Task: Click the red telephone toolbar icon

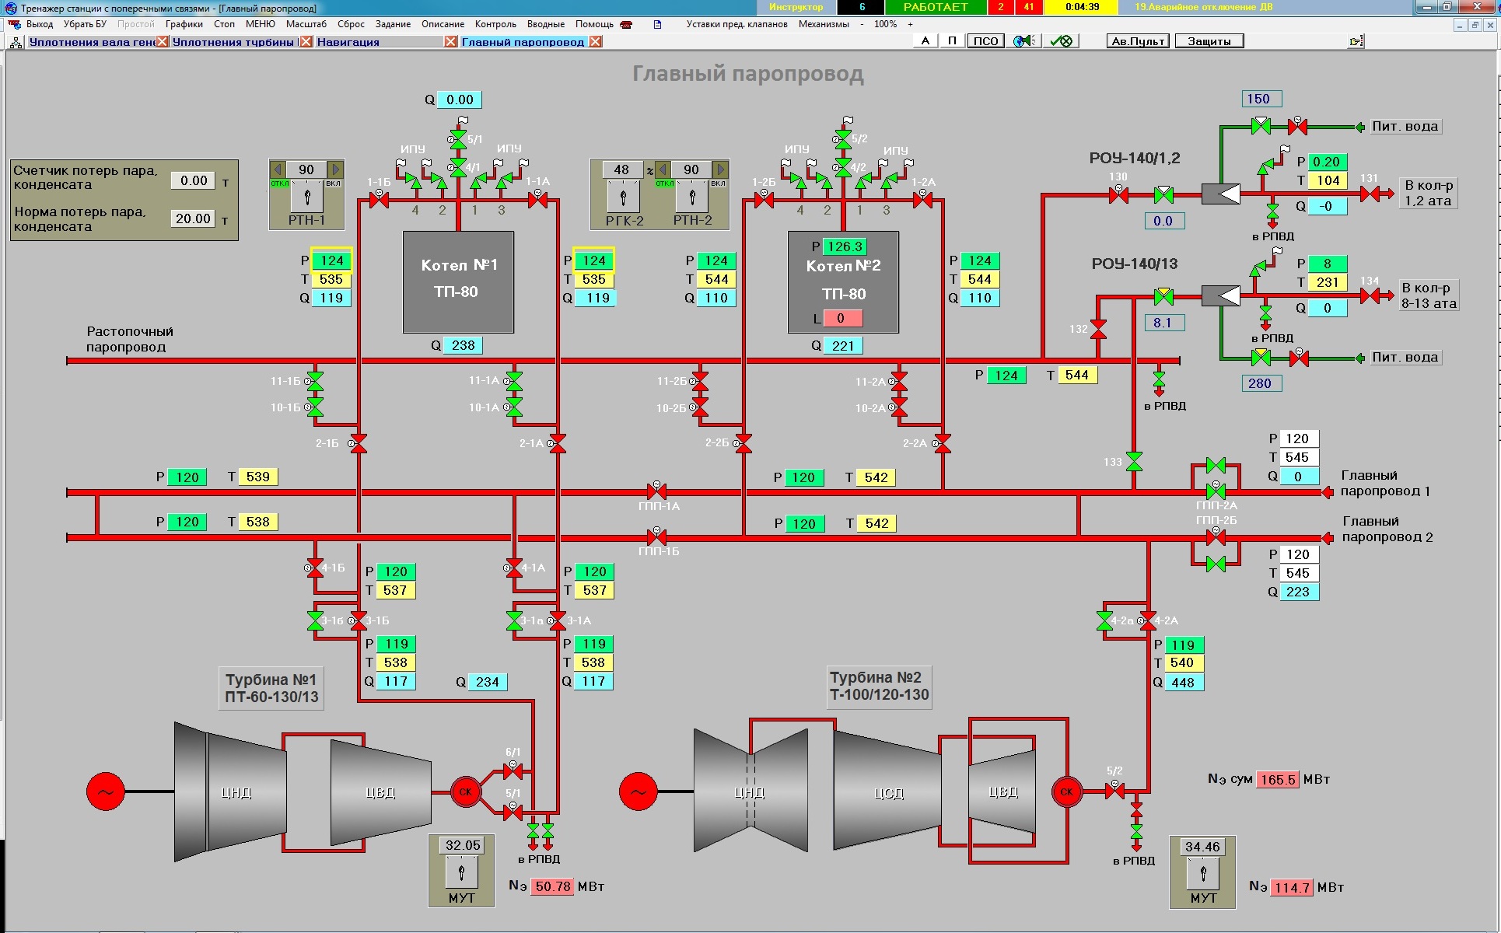Action: [x=626, y=24]
